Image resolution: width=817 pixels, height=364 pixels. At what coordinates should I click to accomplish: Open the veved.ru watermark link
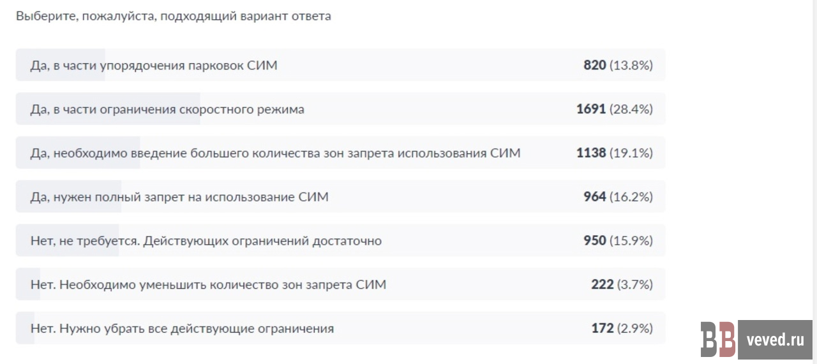coord(775,339)
